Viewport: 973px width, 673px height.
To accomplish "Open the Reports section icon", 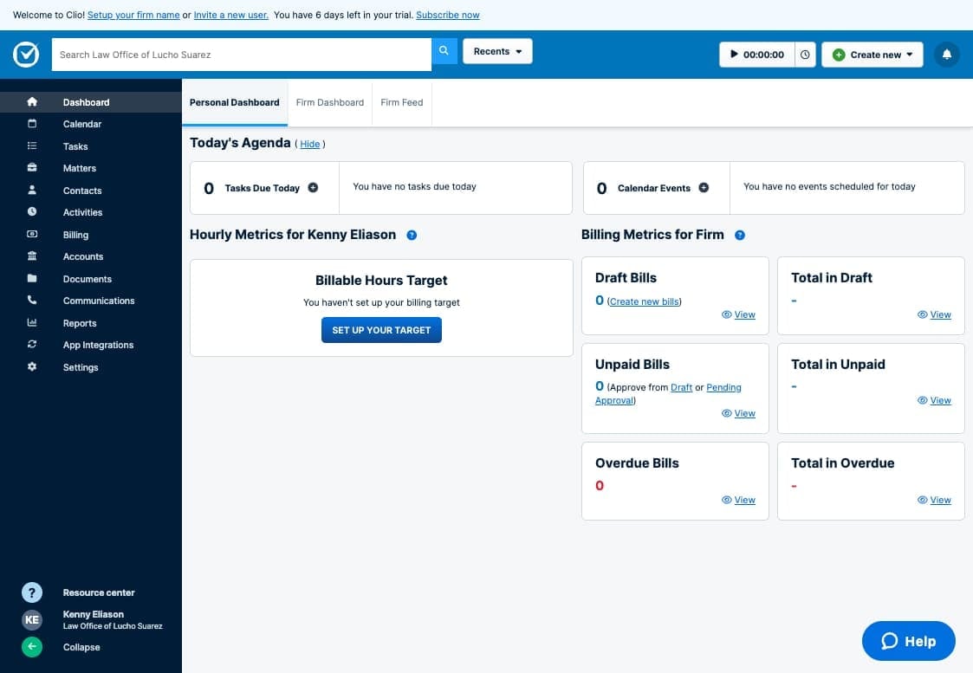I will click(31, 323).
